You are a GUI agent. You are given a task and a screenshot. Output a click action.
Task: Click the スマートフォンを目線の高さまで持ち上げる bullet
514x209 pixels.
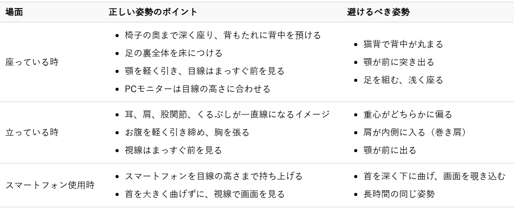click(x=210, y=176)
